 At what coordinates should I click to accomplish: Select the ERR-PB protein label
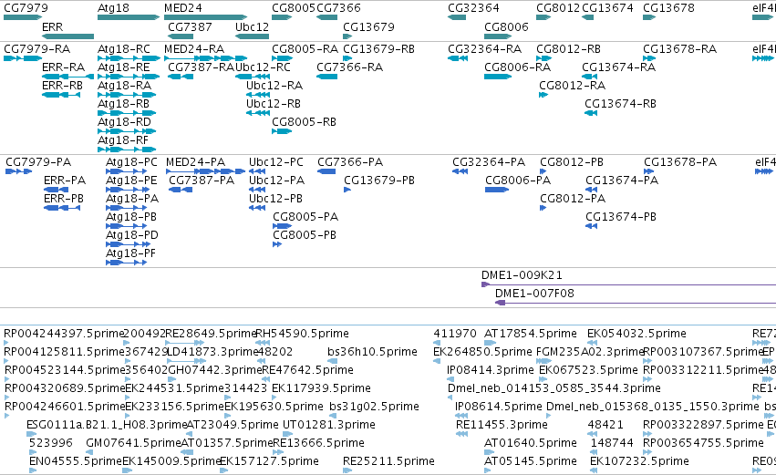[x=64, y=199]
